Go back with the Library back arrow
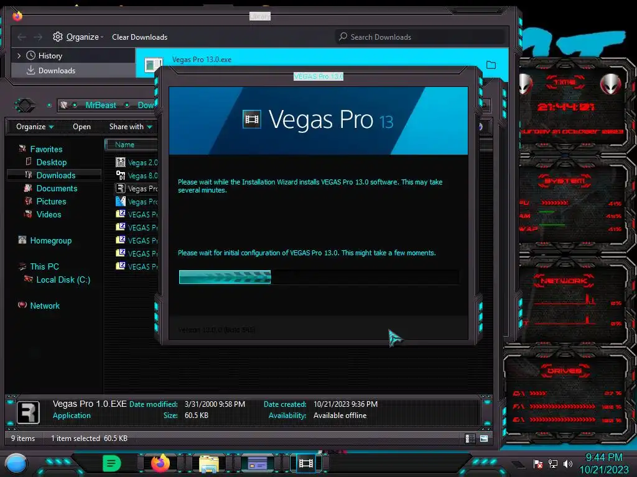637x477 pixels. click(x=22, y=37)
